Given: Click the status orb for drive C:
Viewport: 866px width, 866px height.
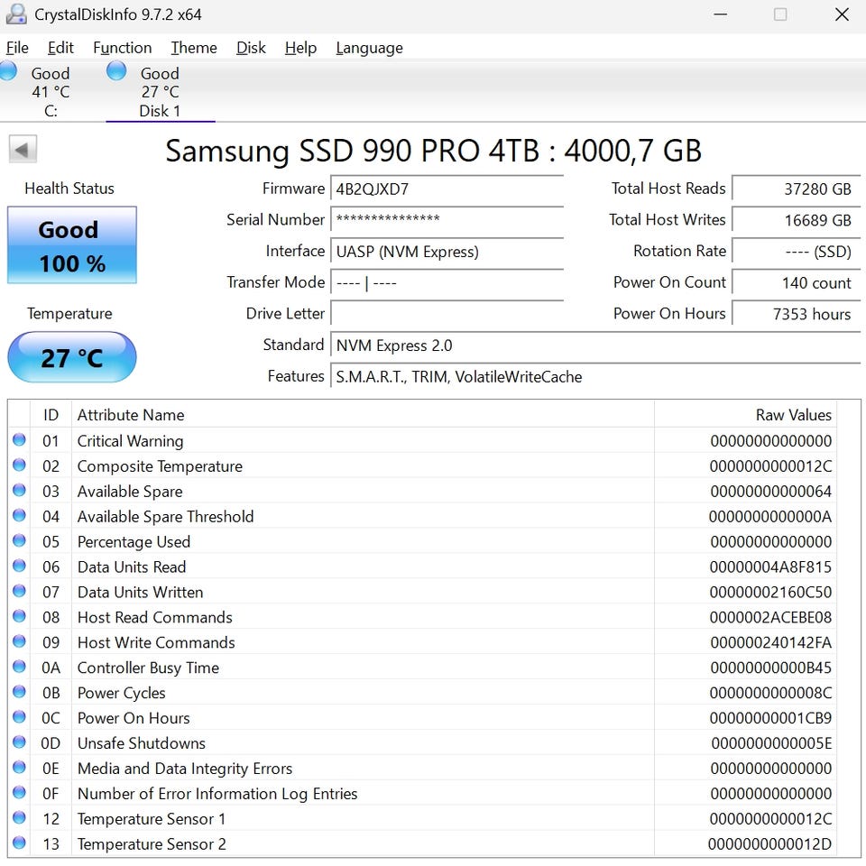Looking at the screenshot, I should pyautogui.click(x=8, y=71).
